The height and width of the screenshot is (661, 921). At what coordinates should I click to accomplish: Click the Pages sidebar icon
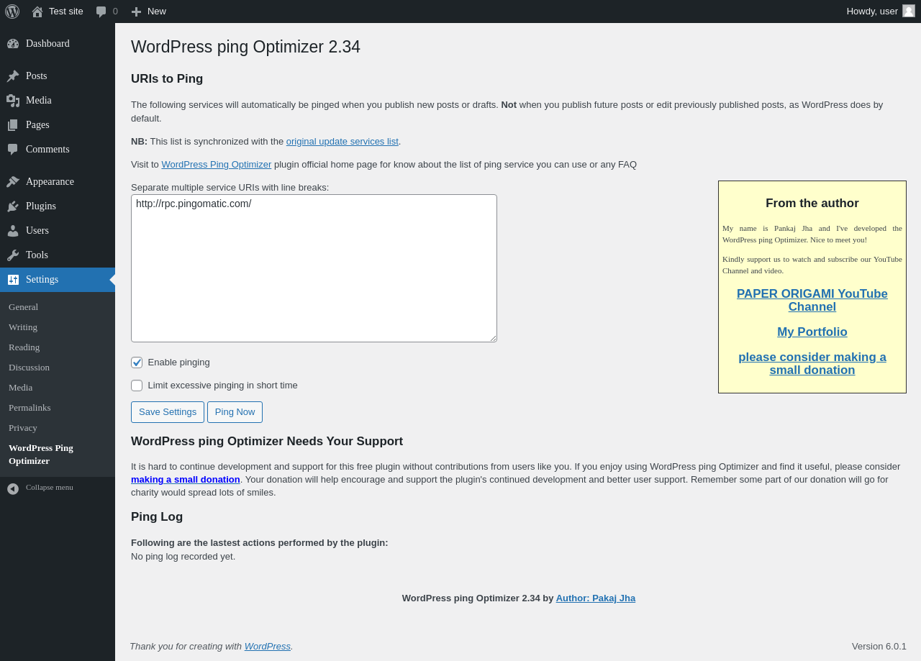point(13,125)
